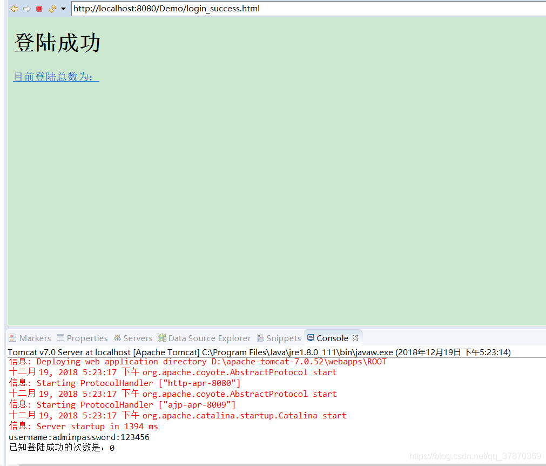Screen dimensions: 546x466
Task: Click the browser Forward arrow icon
Action: click(27, 9)
